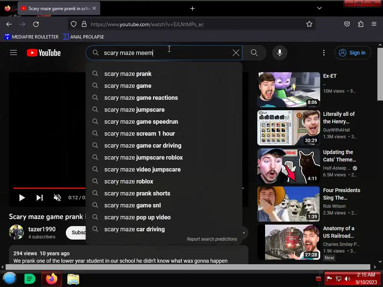Start voice search with microphone icon

click(280, 53)
